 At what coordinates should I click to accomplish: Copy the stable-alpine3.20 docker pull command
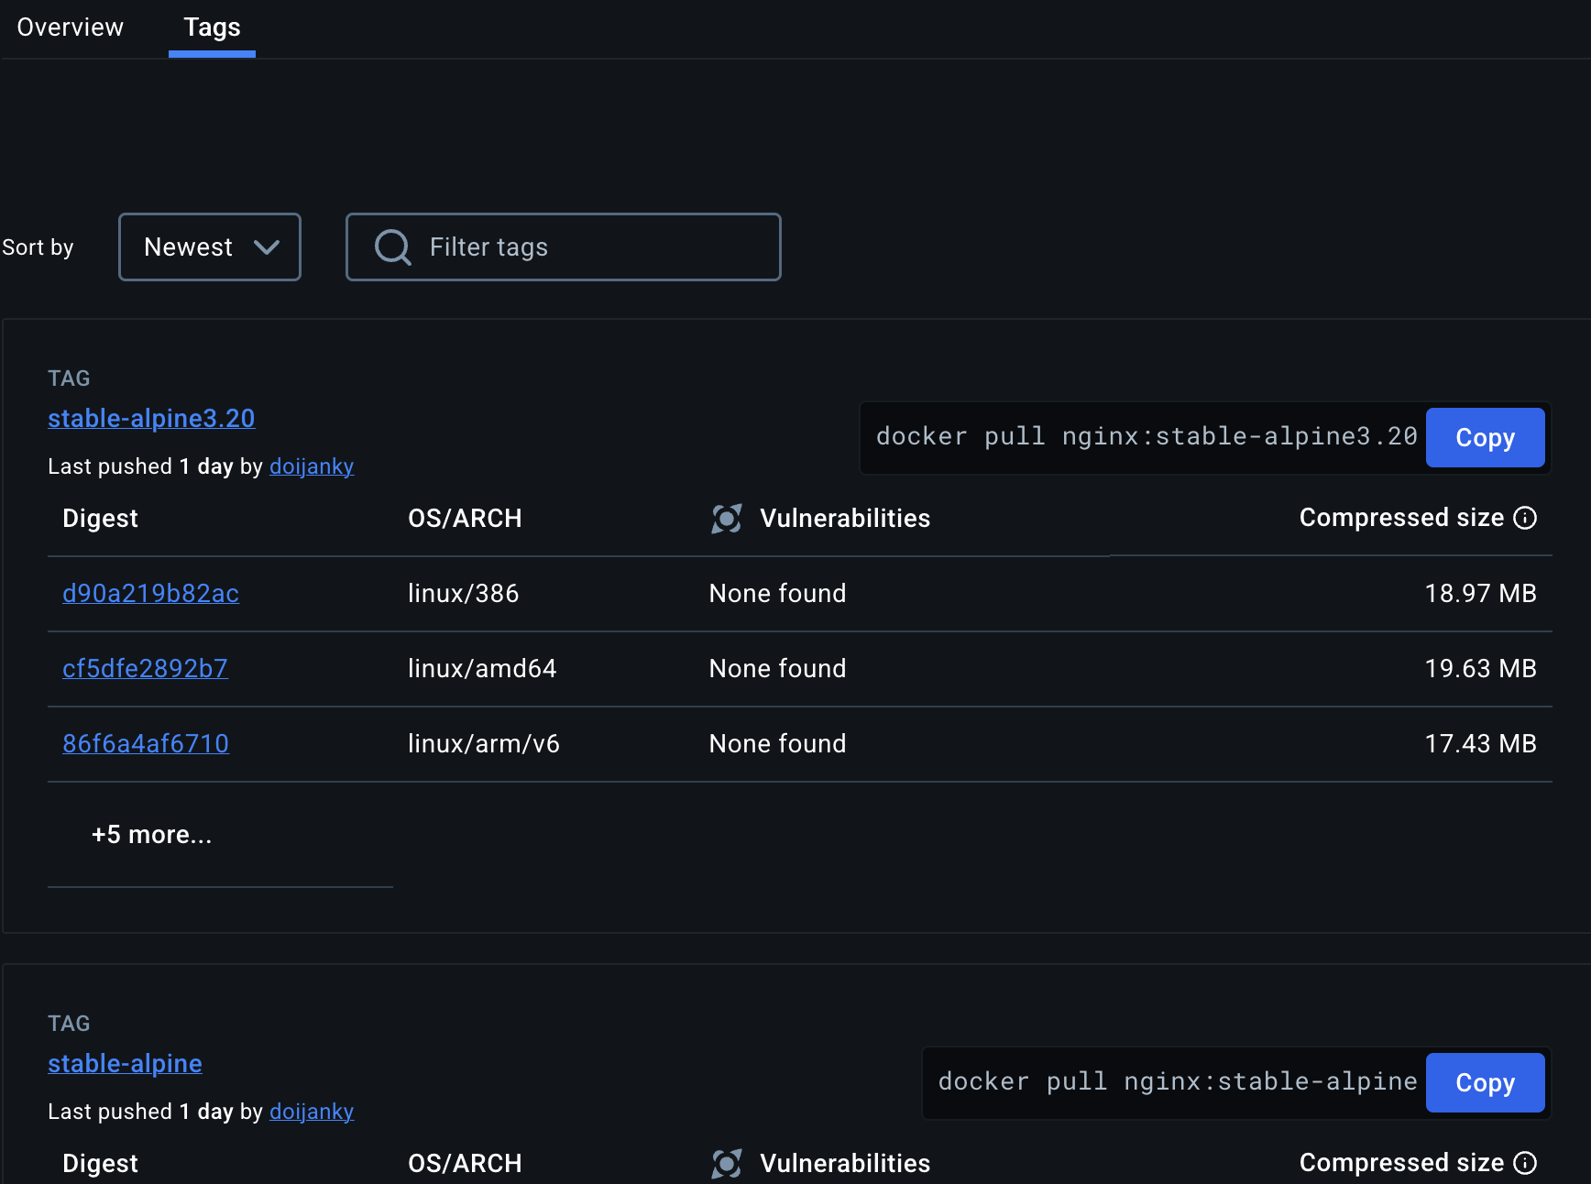point(1485,438)
